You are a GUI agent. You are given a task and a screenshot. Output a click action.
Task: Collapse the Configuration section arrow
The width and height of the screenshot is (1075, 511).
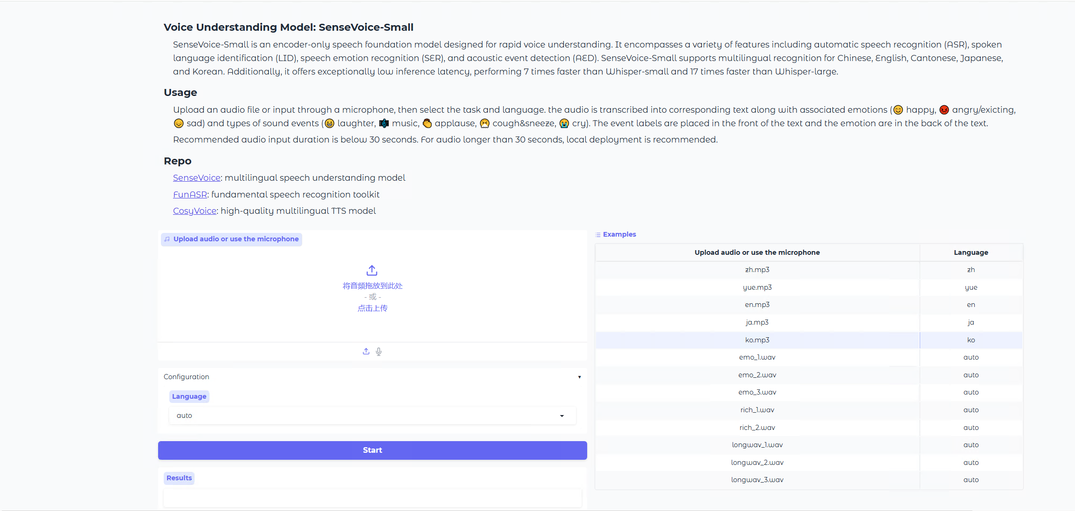tap(579, 377)
